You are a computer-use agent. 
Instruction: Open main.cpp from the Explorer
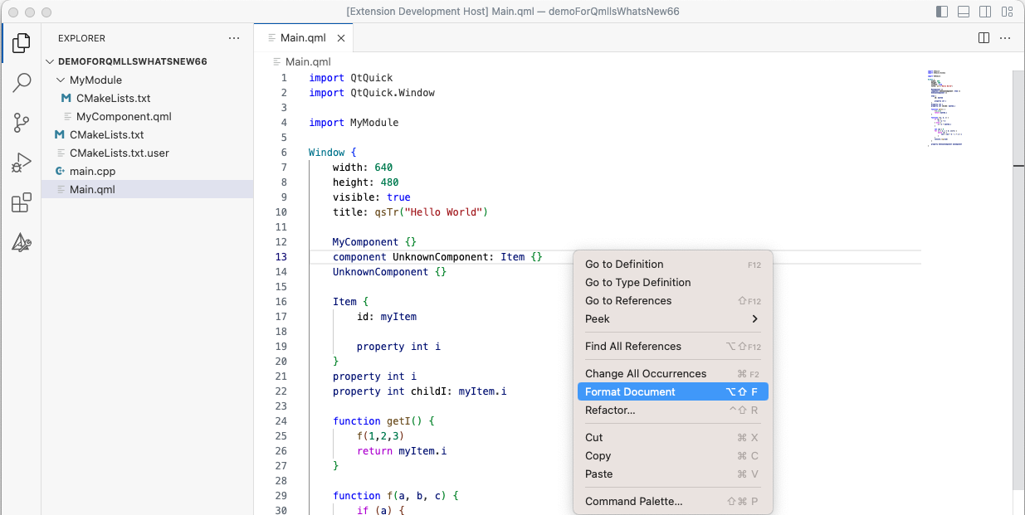coord(92,172)
